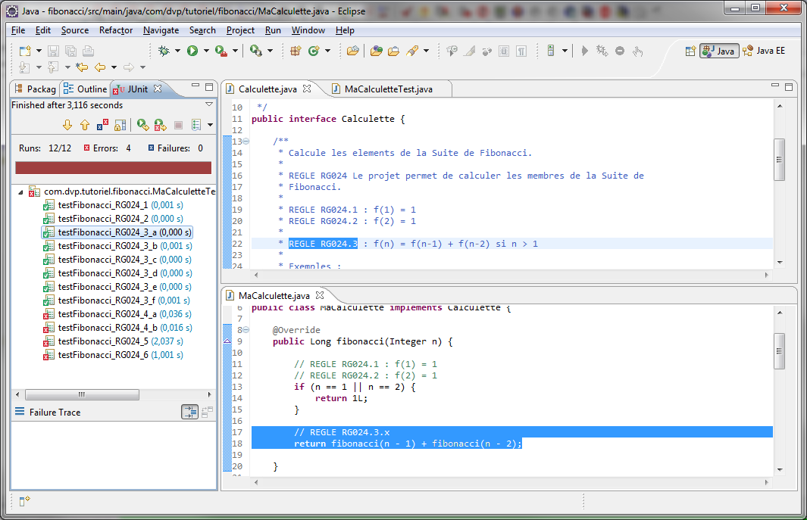Click the green Run button in toolbar
The height and width of the screenshot is (520, 807).
click(192, 51)
